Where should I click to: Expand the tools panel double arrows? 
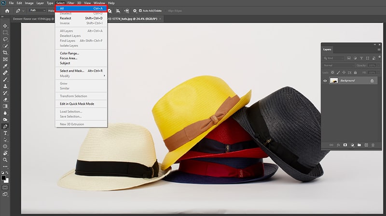2,17
